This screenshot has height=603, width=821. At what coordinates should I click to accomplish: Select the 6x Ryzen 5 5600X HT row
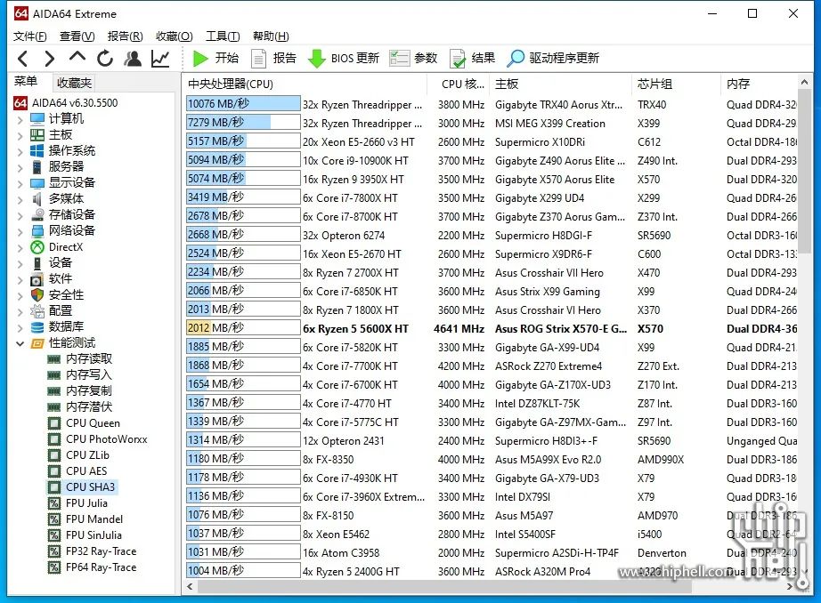pyautogui.click(x=492, y=328)
